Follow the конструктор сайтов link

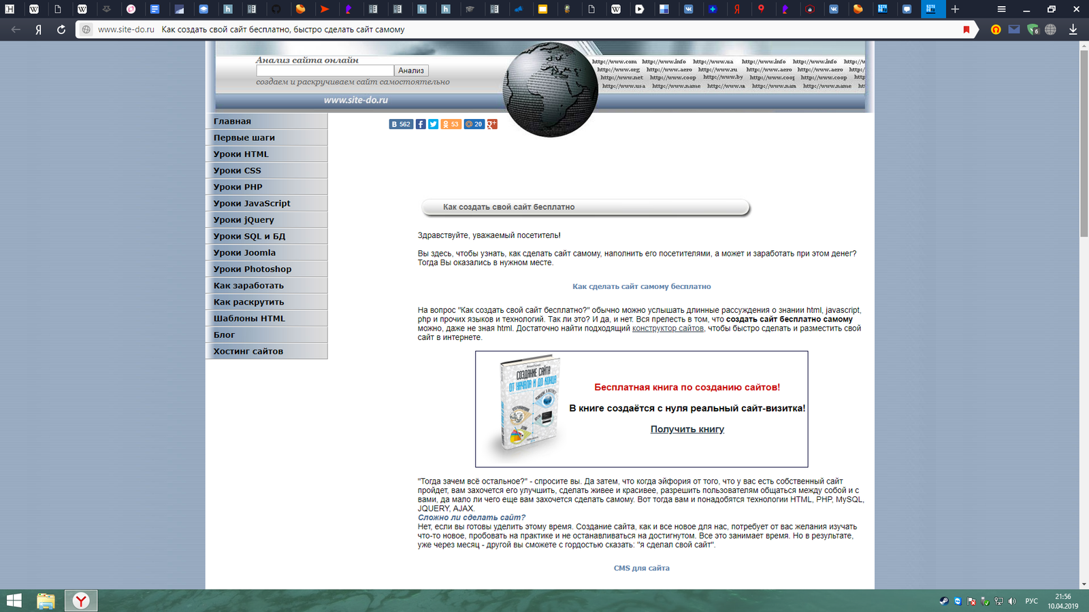click(668, 328)
